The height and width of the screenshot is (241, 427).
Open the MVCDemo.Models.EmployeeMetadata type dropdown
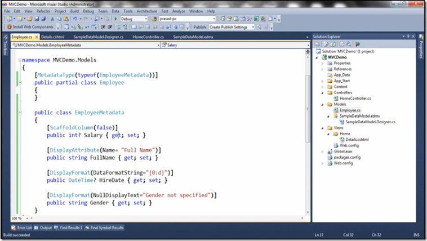click(x=158, y=45)
